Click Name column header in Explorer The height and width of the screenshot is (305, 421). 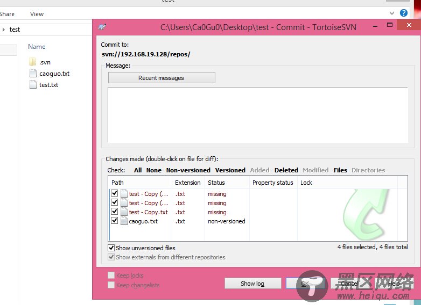coord(37,47)
